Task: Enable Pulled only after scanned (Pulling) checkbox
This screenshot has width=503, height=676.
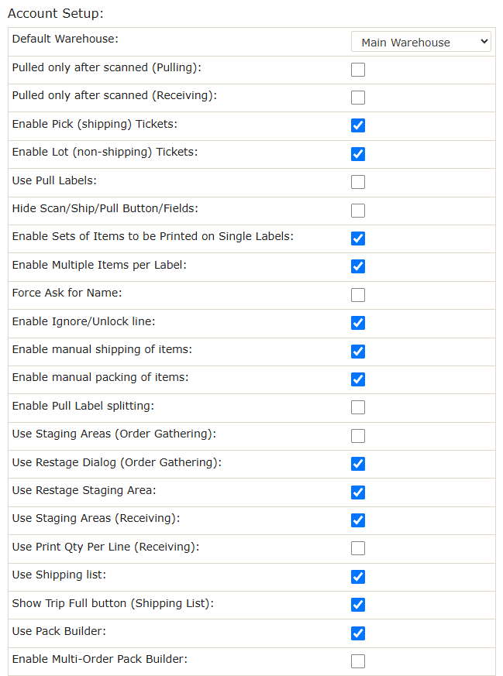Action: (357, 70)
